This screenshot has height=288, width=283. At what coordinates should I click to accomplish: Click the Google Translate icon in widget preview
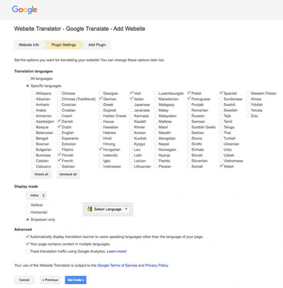pyautogui.click(x=90, y=209)
